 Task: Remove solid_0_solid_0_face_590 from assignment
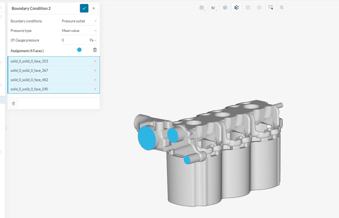pos(95,89)
